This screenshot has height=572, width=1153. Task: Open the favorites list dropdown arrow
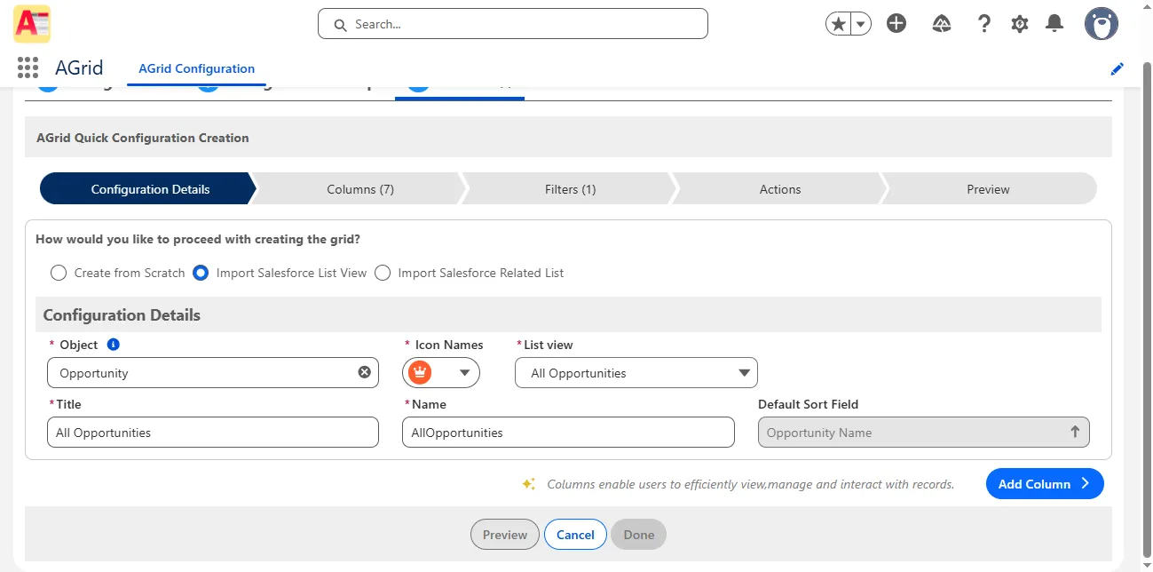[861, 24]
